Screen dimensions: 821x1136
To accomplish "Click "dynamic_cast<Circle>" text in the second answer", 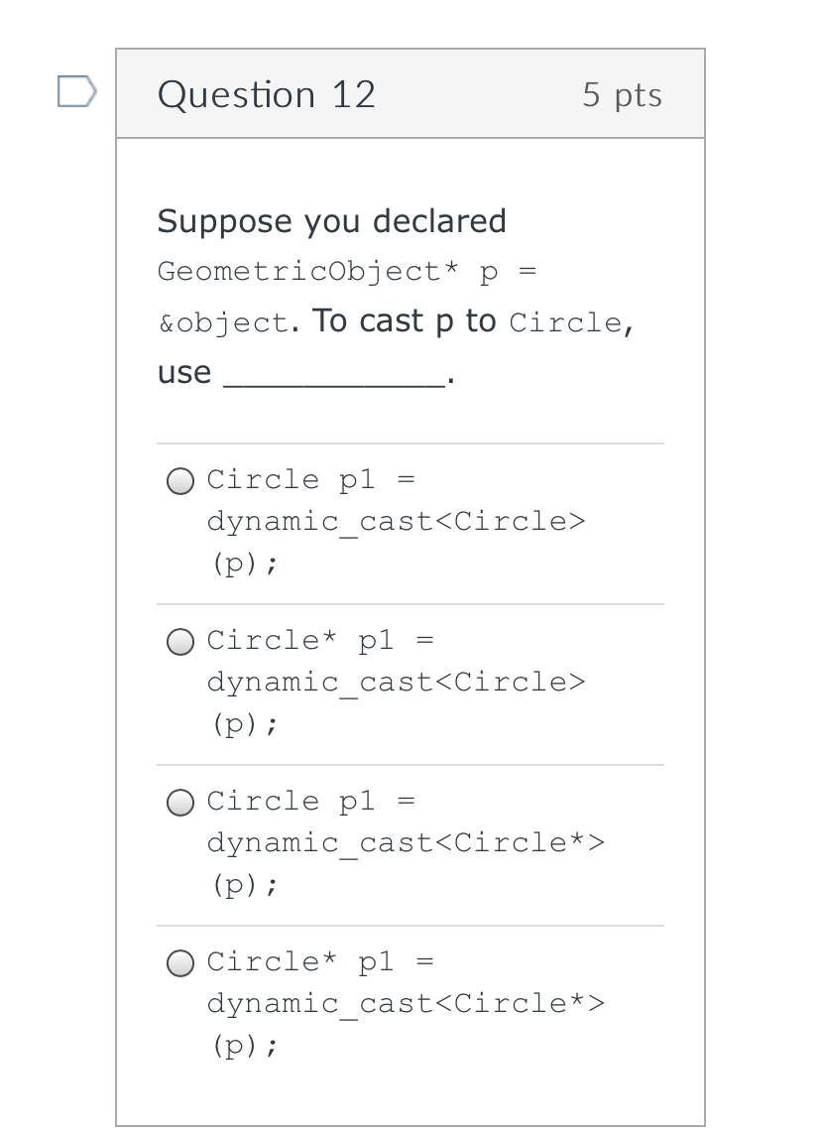I will click(396, 683).
